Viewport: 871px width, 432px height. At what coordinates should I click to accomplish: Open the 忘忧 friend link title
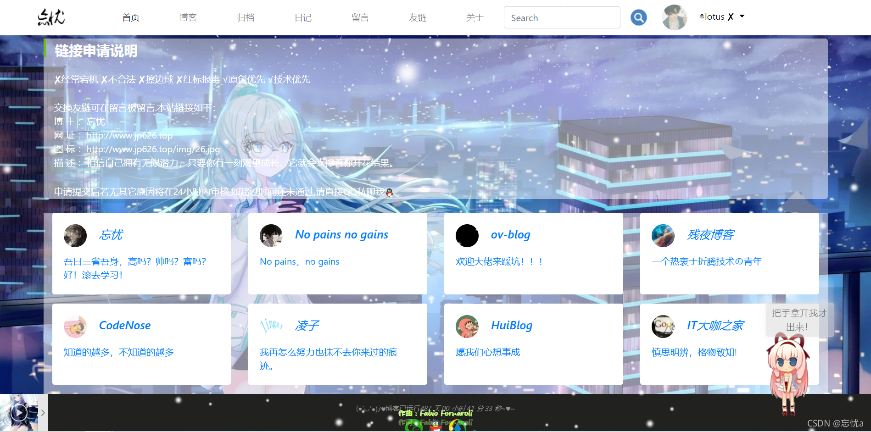click(111, 235)
